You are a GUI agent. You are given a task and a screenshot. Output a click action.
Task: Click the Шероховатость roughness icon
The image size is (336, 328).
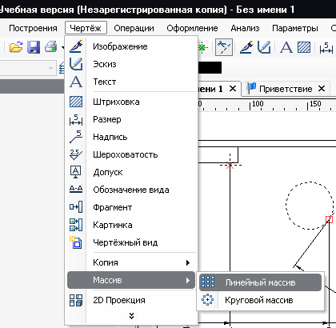[76, 154]
